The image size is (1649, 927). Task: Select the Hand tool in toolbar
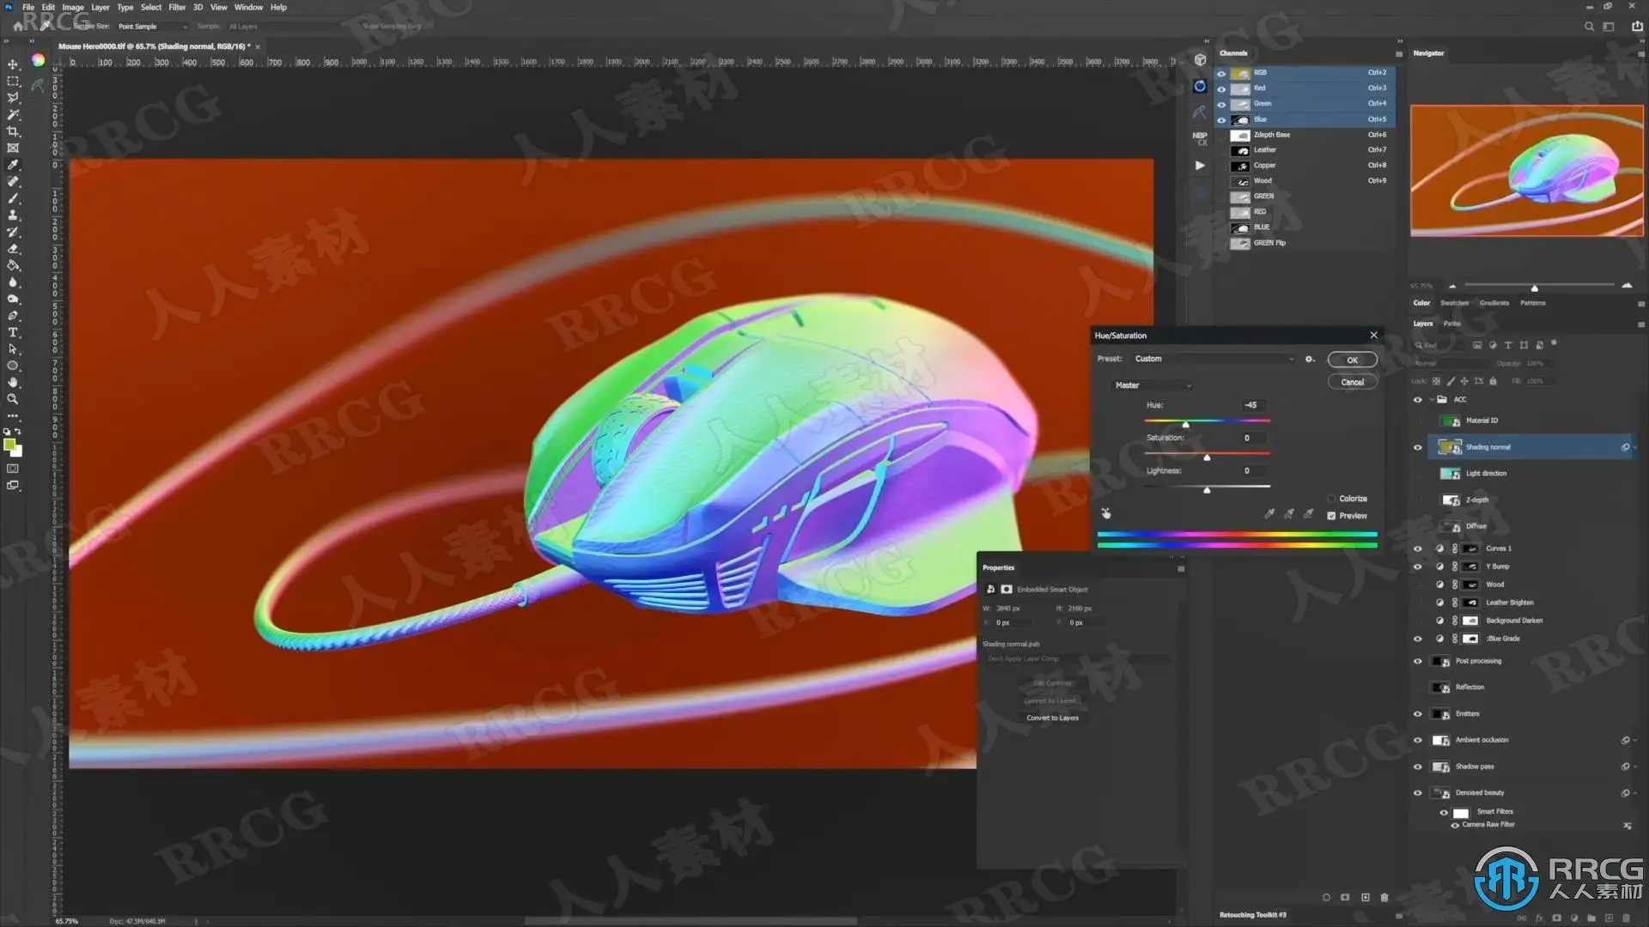point(13,382)
